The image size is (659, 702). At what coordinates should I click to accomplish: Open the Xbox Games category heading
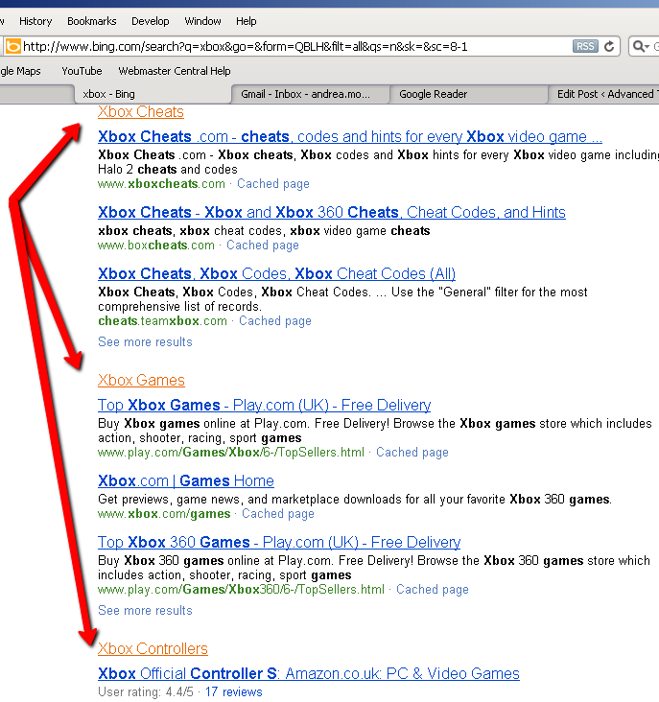(141, 381)
